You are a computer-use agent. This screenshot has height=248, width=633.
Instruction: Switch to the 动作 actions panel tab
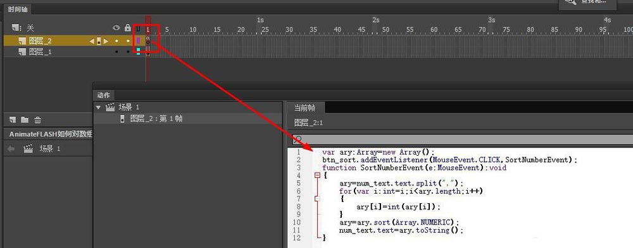103,95
